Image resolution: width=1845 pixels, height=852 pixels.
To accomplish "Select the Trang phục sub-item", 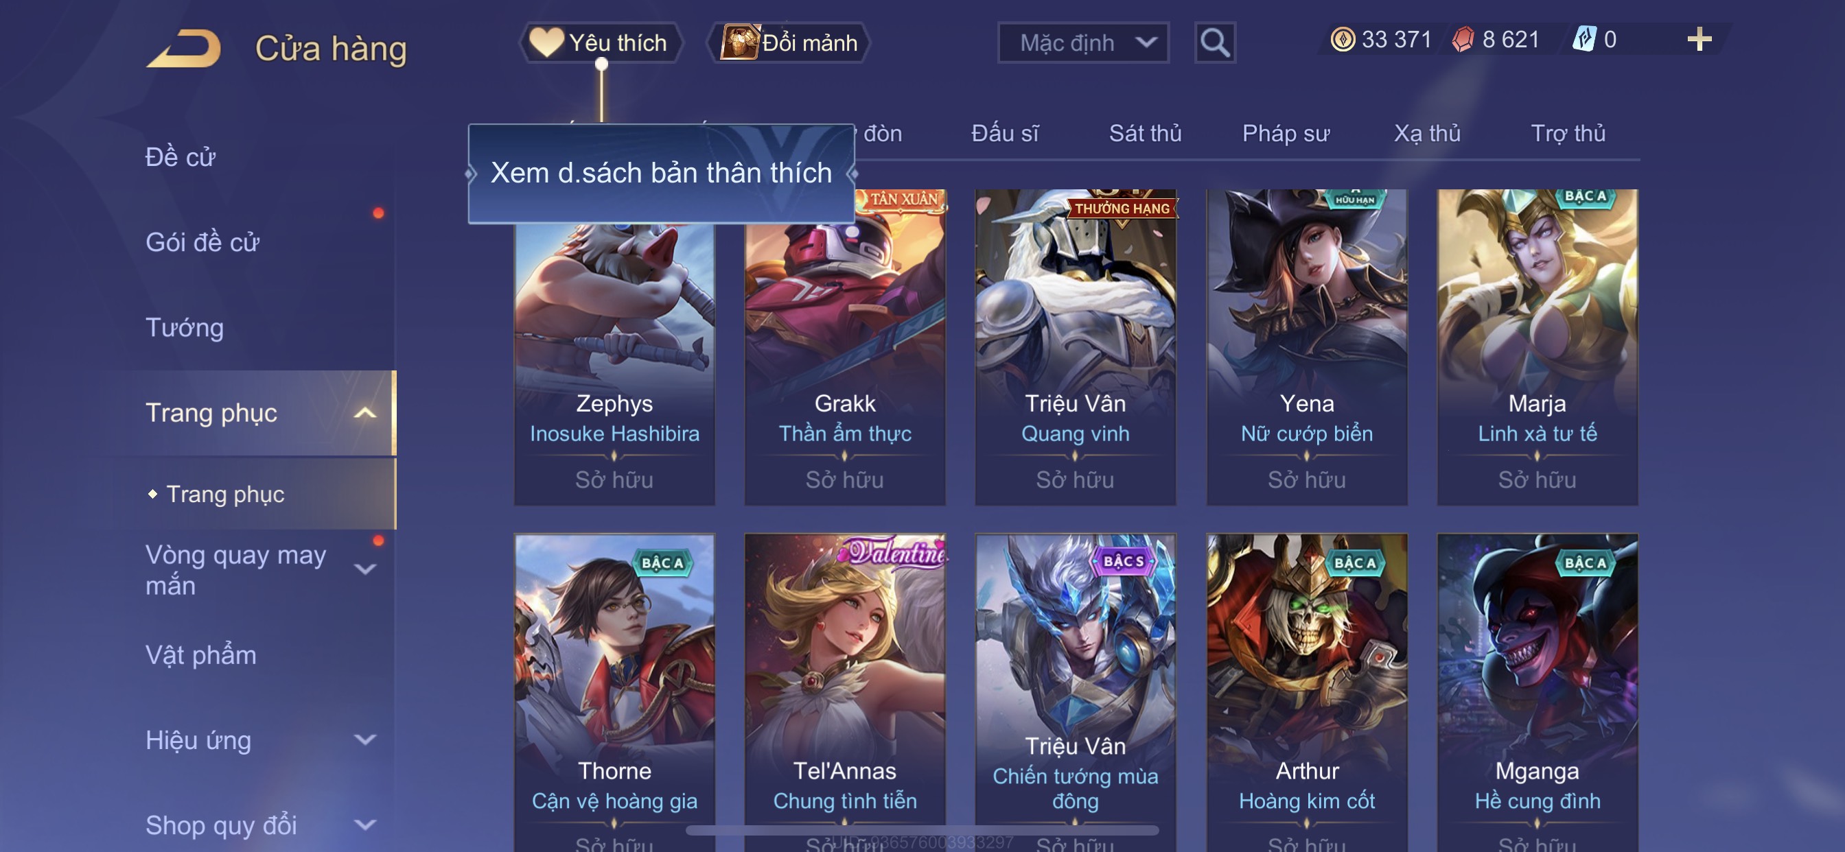I will (x=225, y=495).
